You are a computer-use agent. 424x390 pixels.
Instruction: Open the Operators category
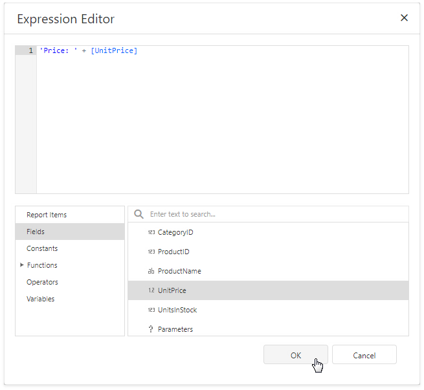tap(70, 282)
